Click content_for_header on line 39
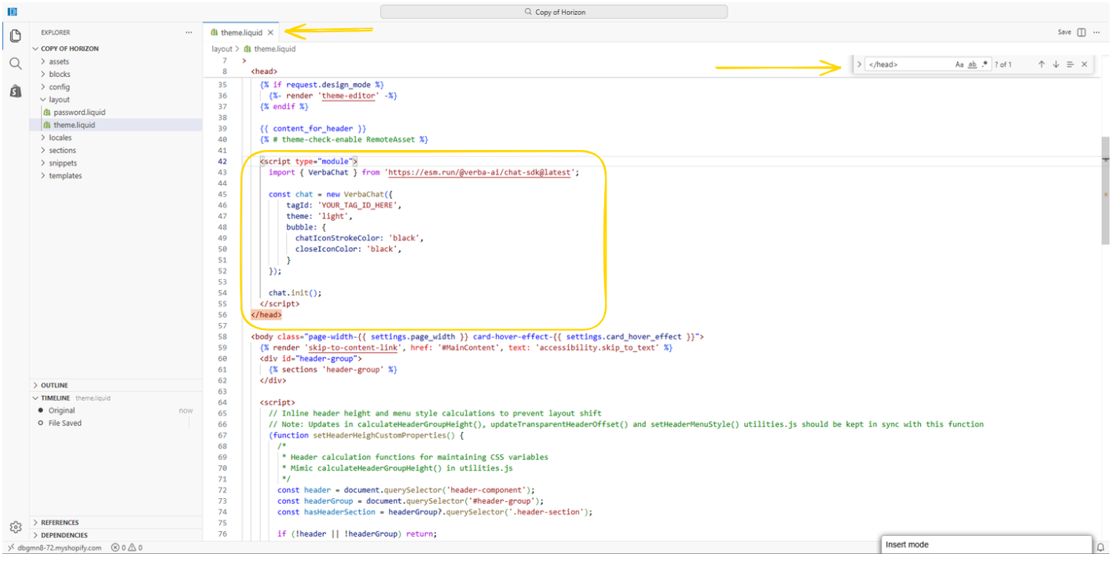The height and width of the screenshot is (561, 1115). (x=313, y=128)
